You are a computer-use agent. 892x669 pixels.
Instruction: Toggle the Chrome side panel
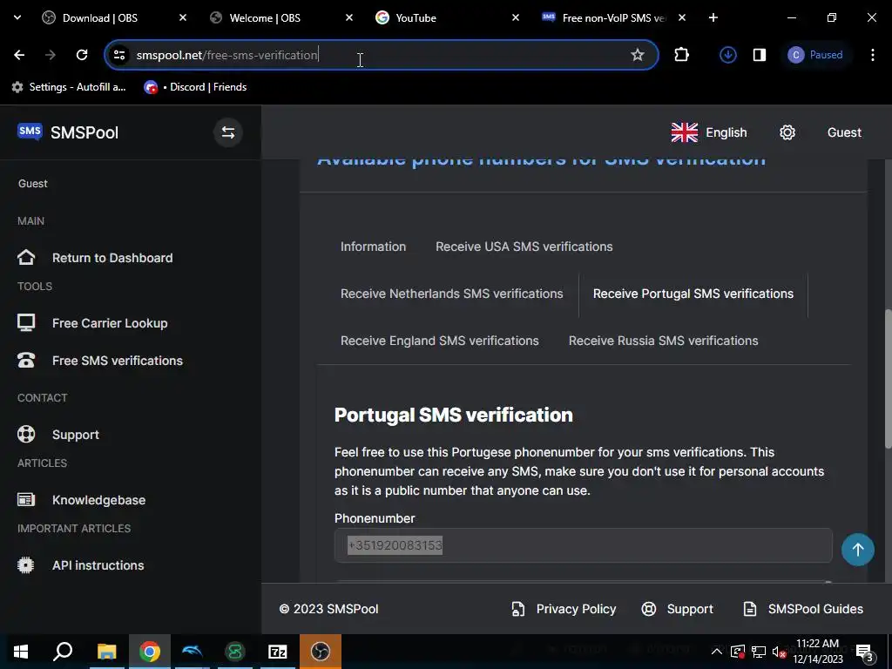click(760, 55)
